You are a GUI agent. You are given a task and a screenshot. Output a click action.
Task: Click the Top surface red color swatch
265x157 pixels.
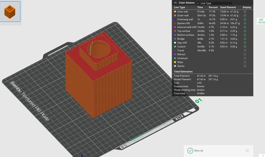point(175,31)
